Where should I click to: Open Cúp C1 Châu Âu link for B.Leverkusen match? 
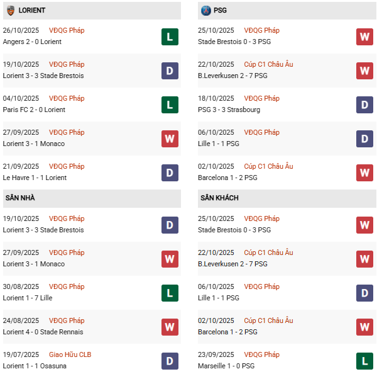[268, 64]
